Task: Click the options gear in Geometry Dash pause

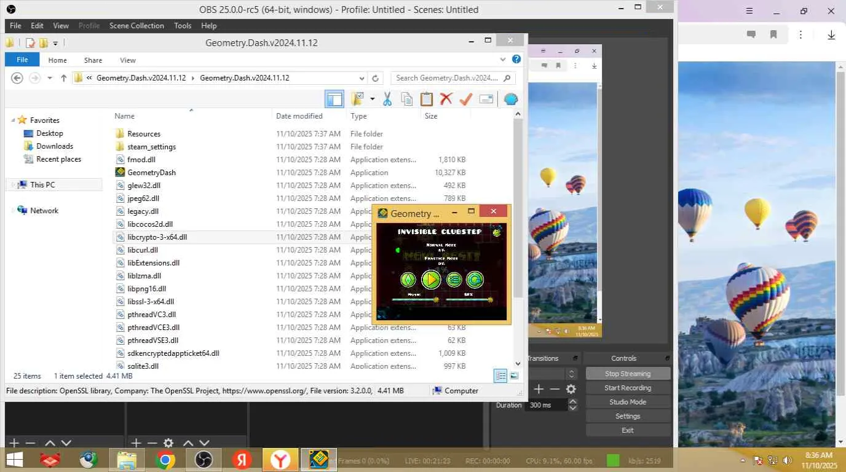Action: point(497,232)
